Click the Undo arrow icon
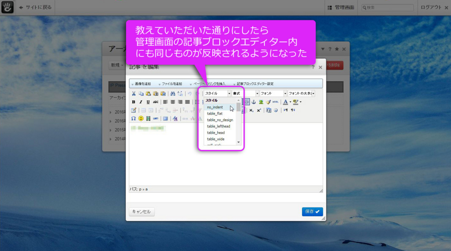 [x=189, y=94]
